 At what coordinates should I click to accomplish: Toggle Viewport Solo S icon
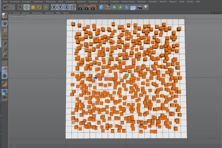click(4, 76)
